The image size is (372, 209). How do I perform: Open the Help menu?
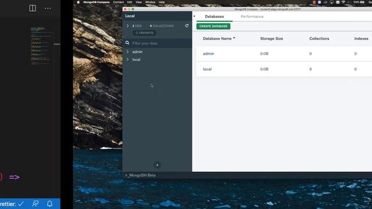(x=162, y=2)
